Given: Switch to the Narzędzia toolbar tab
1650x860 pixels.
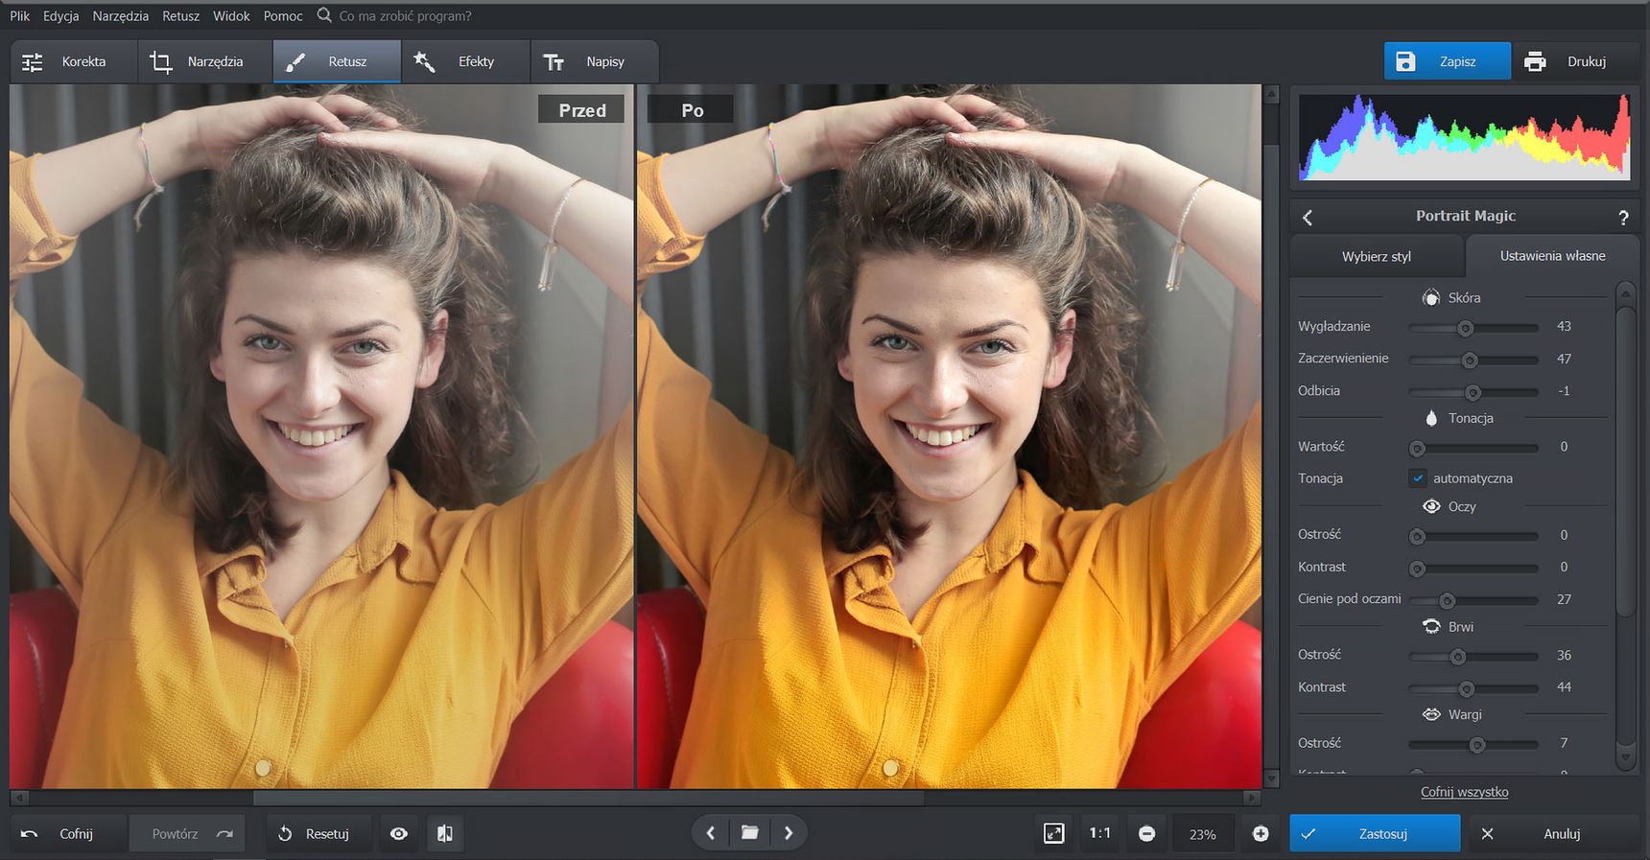Looking at the screenshot, I should pyautogui.click(x=205, y=61).
